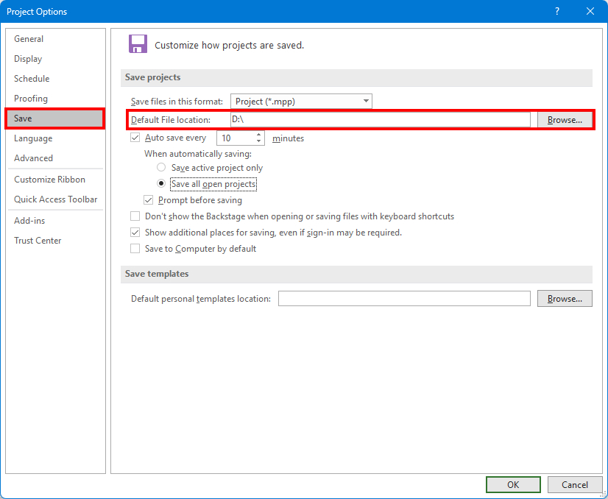The height and width of the screenshot is (499, 608).
Task: Select Save all open projects
Action: pos(160,183)
